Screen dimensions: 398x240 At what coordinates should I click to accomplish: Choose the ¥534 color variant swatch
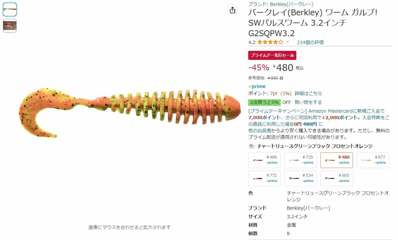[300, 178]
